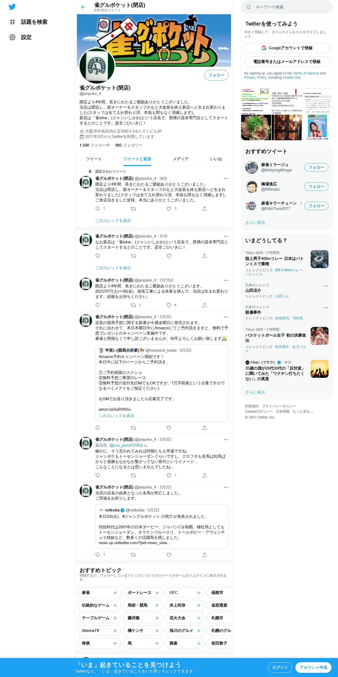Reply to the 雀iskw new-store tweet
338x677 pixels.
(98, 256)
